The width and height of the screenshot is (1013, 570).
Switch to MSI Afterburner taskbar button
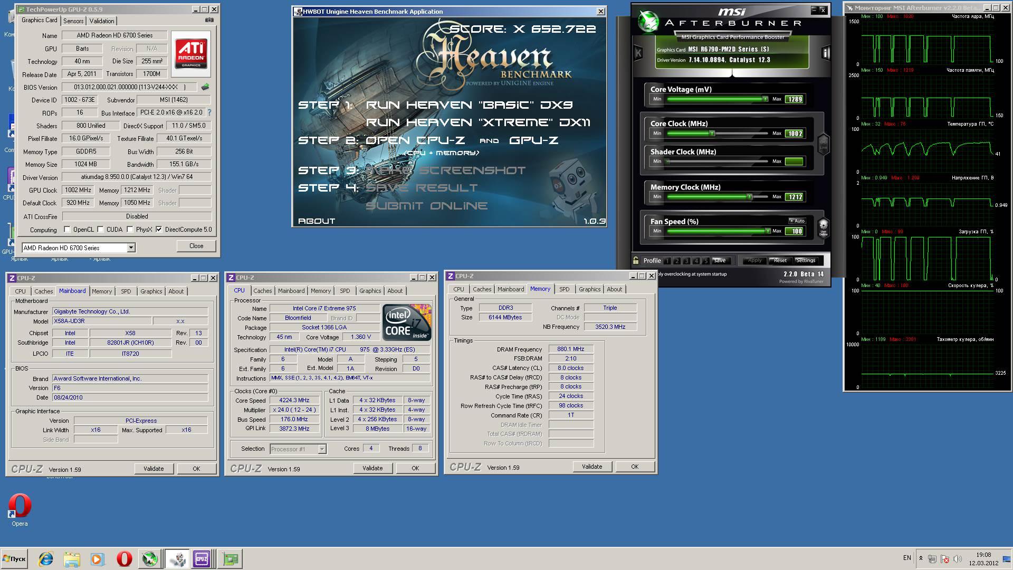pyautogui.click(x=150, y=558)
